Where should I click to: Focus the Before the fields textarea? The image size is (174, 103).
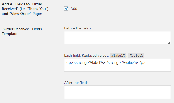118,38
